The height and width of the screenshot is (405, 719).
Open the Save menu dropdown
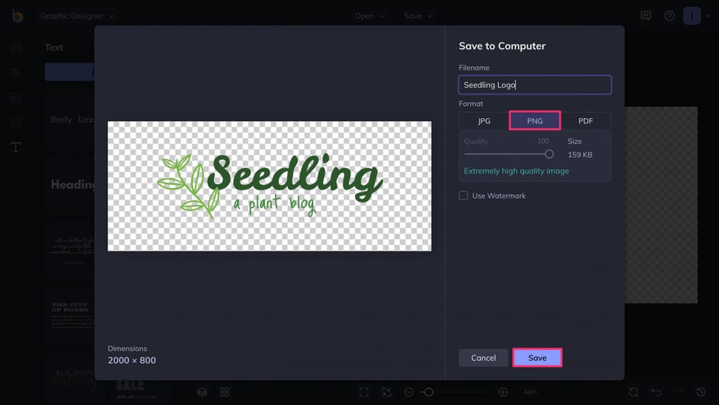pyautogui.click(x=417, y=15)
